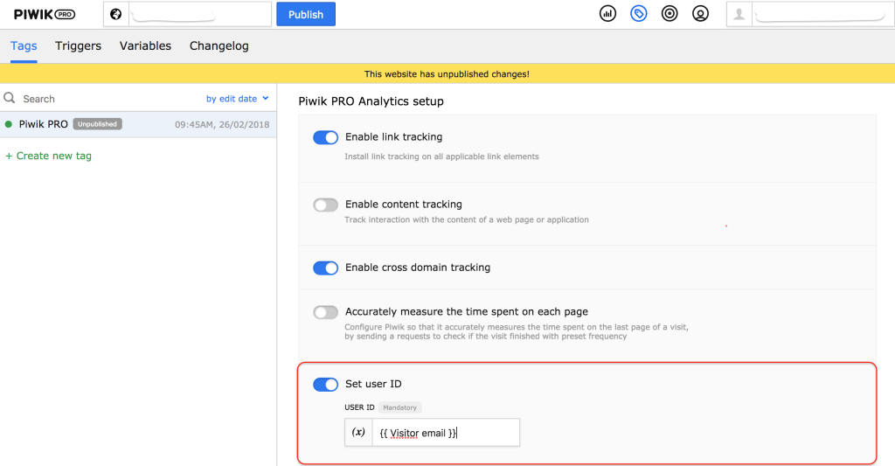This screenshot has width=895, height=466.
Task: Select the Piwik PRO tag in list
Action: pos(138,124)
